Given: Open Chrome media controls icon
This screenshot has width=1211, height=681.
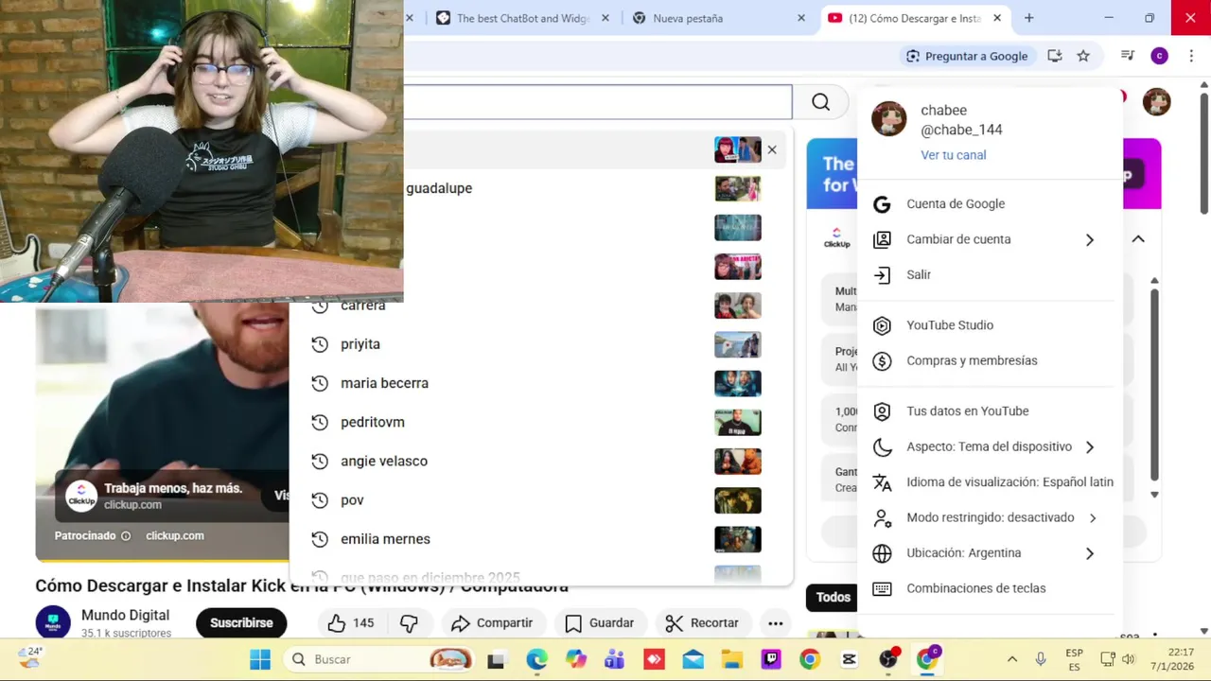Looking at the screenshot, I should pyautogui.click(x=1127, y=56).
